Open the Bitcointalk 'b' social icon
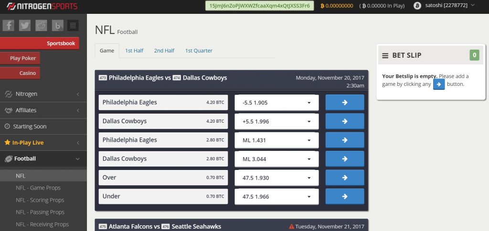The image size is (489, 231). pyautogui.click(x=58, y=25)
